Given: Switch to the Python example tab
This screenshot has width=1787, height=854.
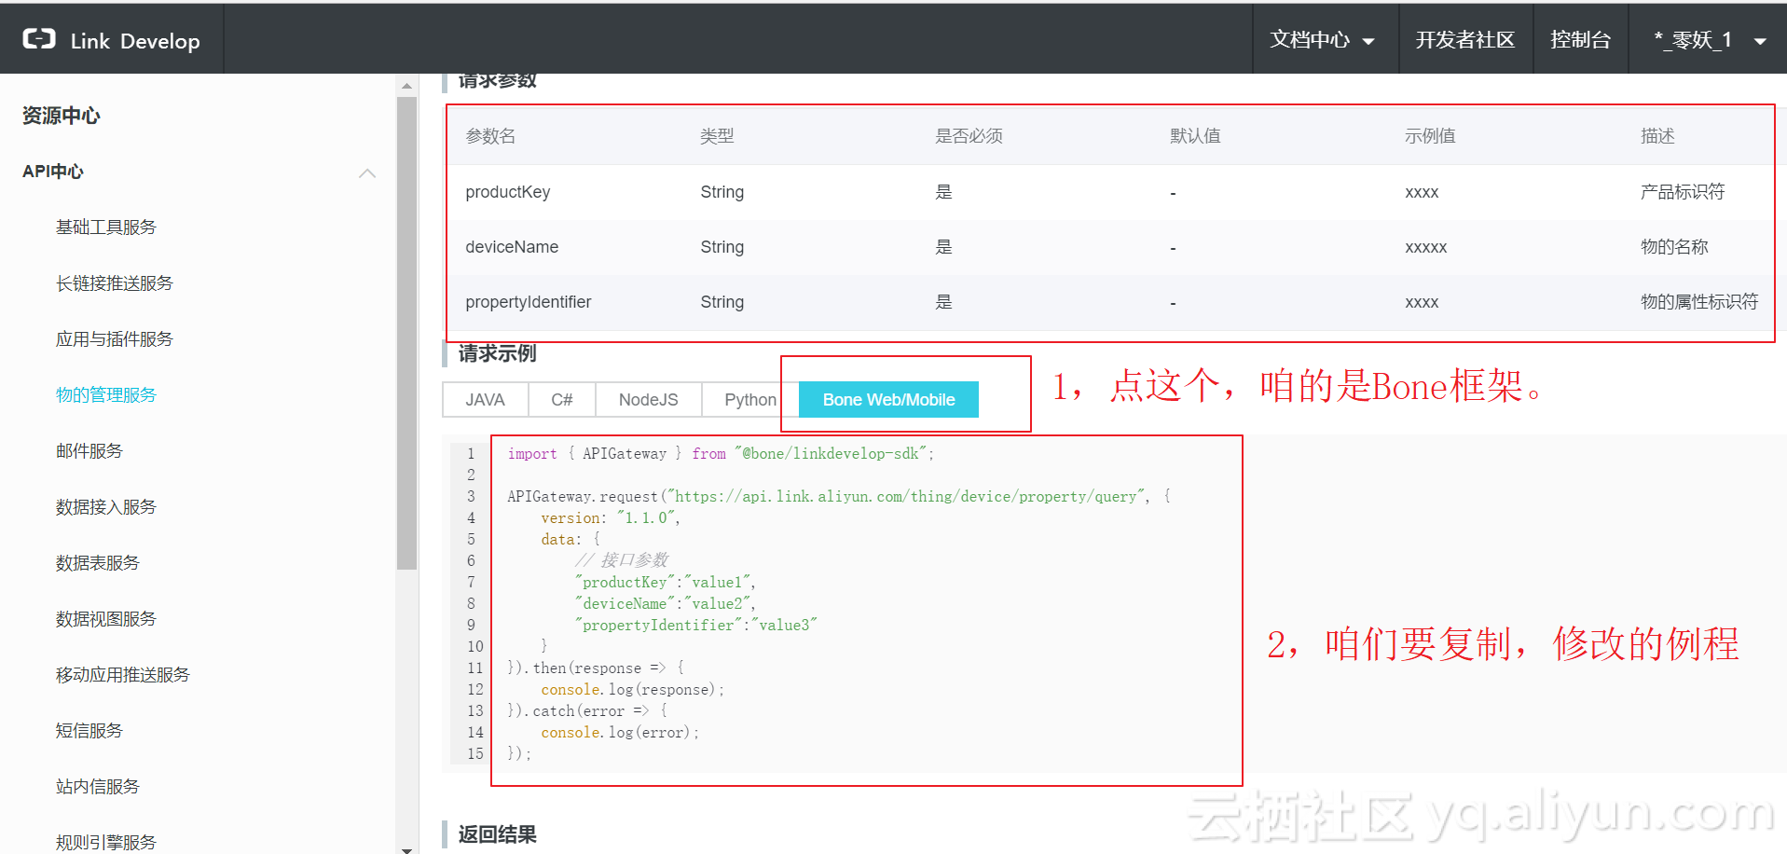Looking at the screenshot, I should [x=750, y=400].
